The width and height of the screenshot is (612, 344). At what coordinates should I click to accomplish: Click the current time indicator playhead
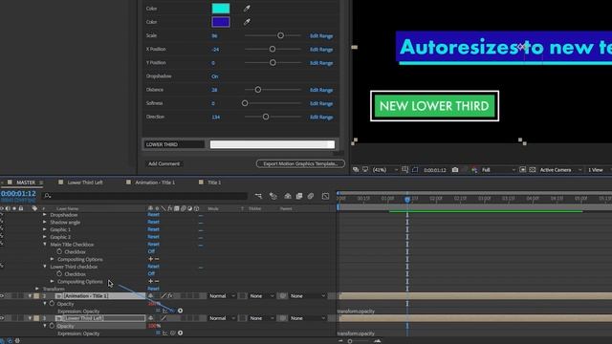coord(407,199)
